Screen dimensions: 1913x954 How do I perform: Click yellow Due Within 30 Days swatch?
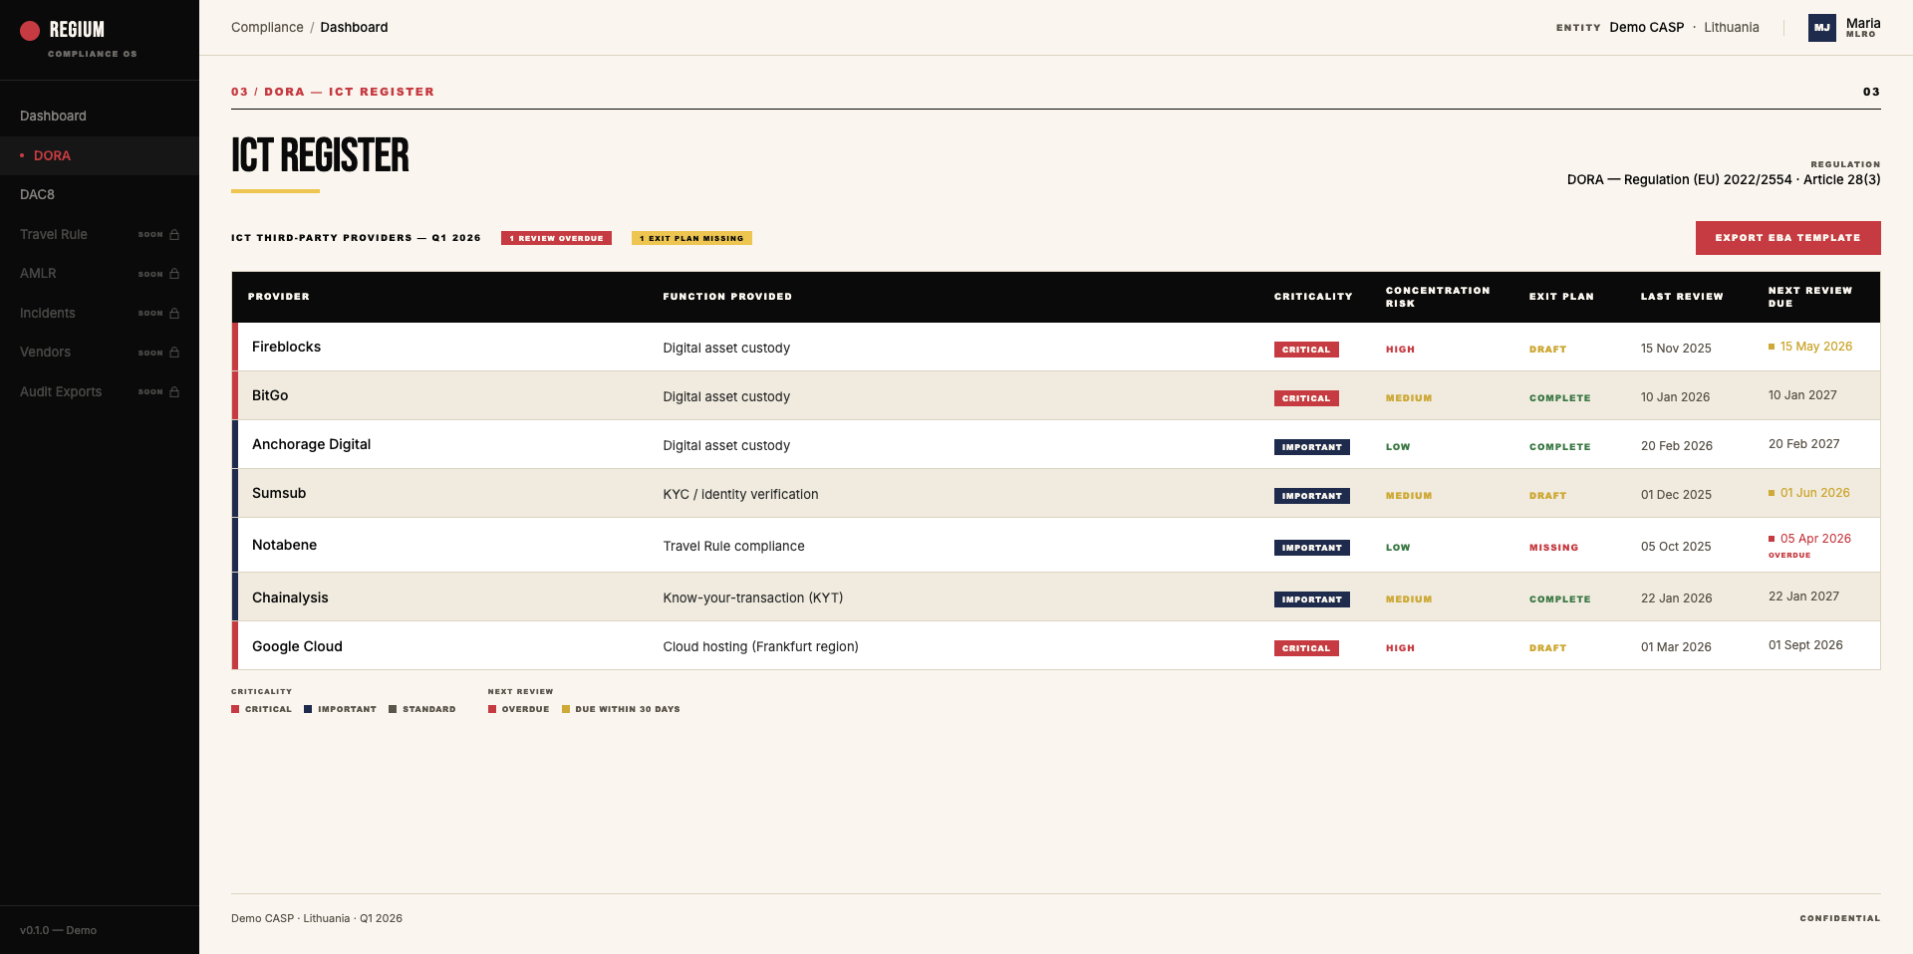pyautogui.click(x=566, y=710)
